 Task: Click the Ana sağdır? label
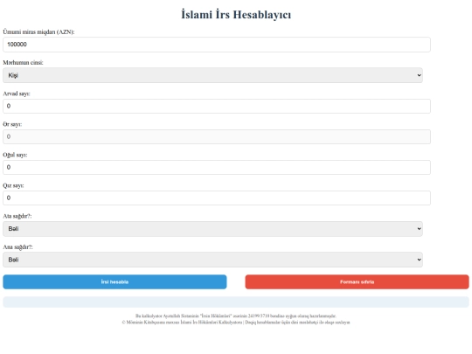[17, 247]
